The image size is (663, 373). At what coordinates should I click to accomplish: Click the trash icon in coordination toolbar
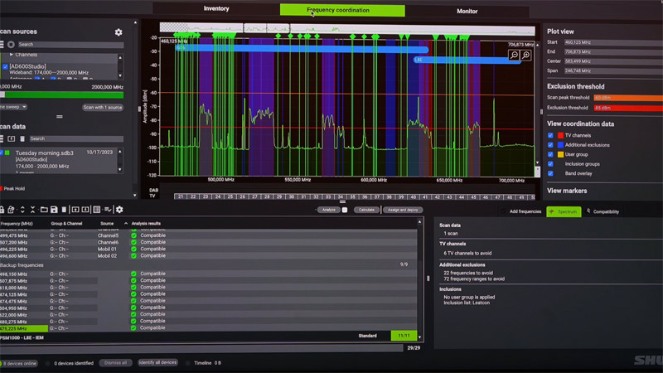click(x=64, y=210)
